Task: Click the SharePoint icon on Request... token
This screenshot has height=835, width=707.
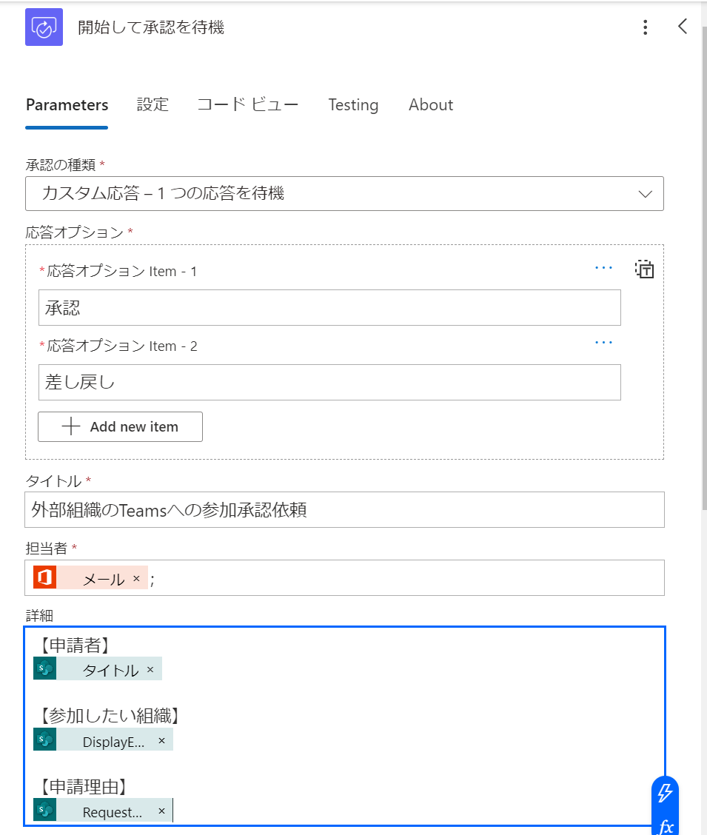Action: pyautogui.click(x=44, y=810)
